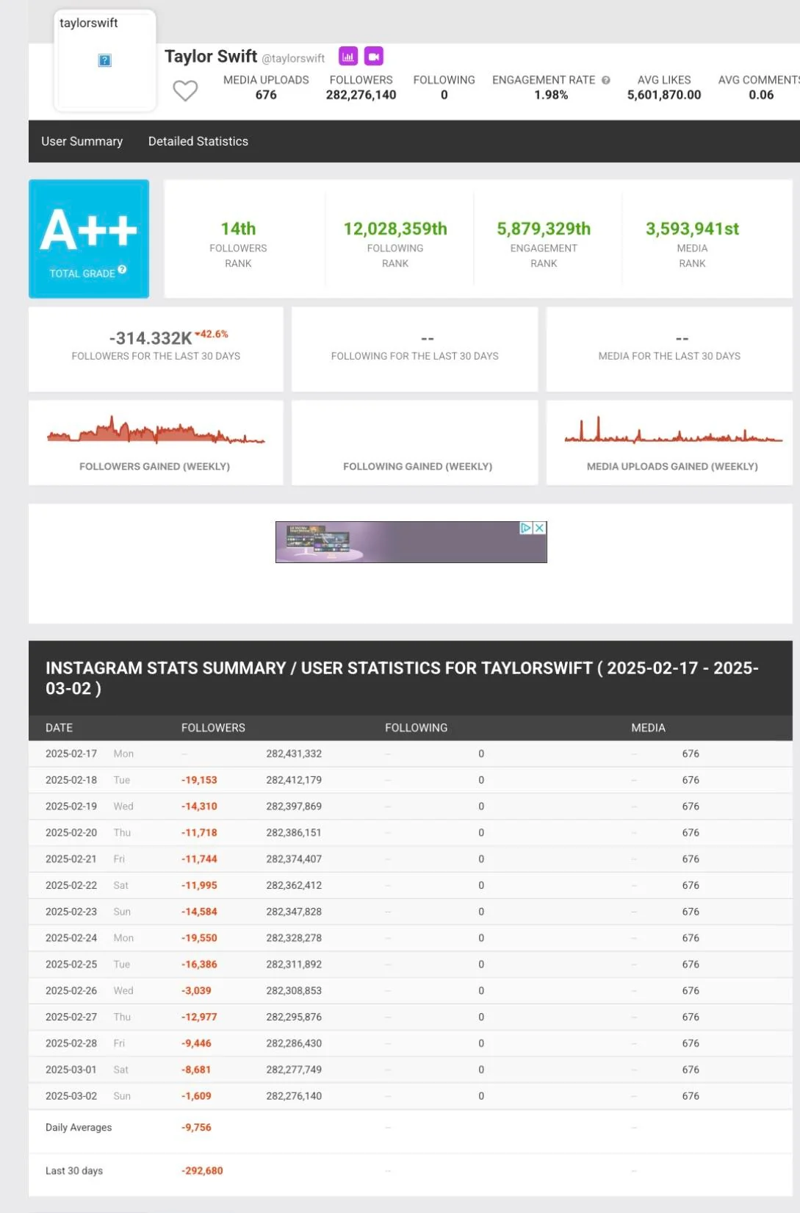Close the banner advertisement with X

click(540, 528)
